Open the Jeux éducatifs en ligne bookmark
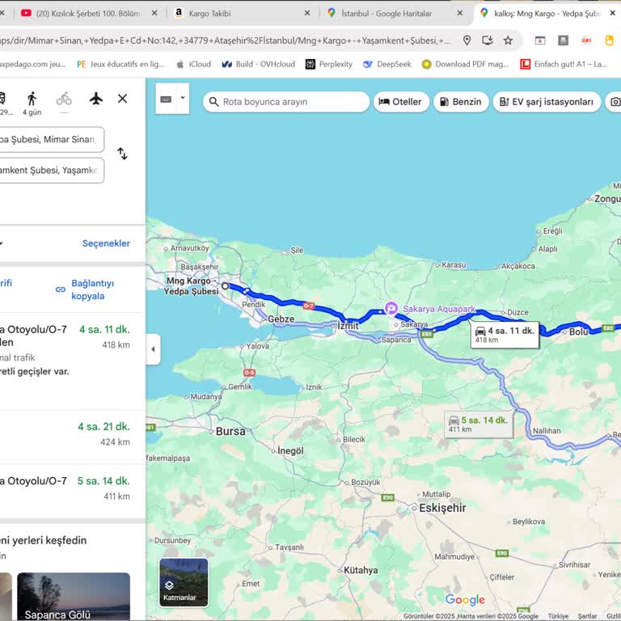 tap(120, 64)
